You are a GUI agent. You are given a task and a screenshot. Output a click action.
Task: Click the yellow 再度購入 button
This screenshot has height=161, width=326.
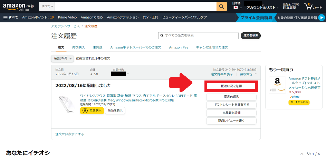[92, 111]
